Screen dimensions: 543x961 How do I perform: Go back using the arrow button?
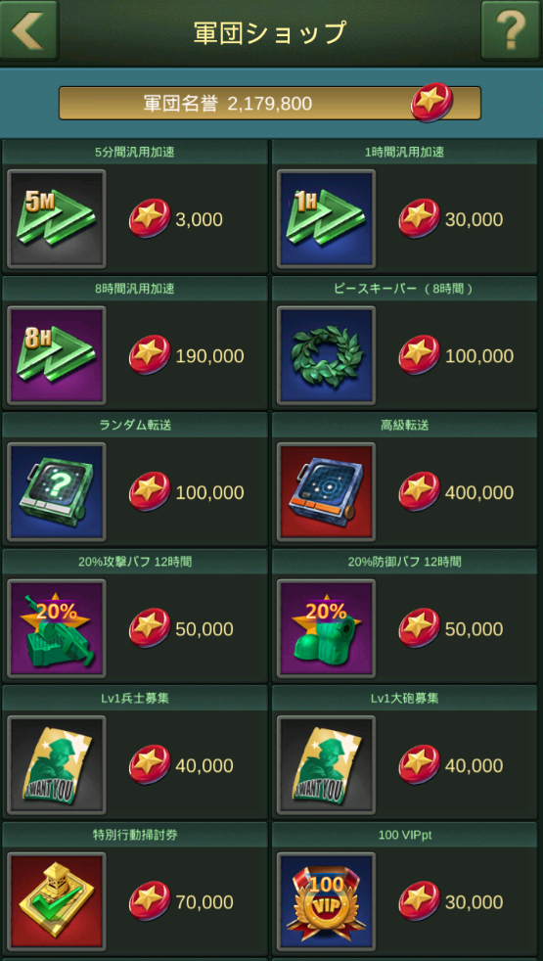point(28,30)
